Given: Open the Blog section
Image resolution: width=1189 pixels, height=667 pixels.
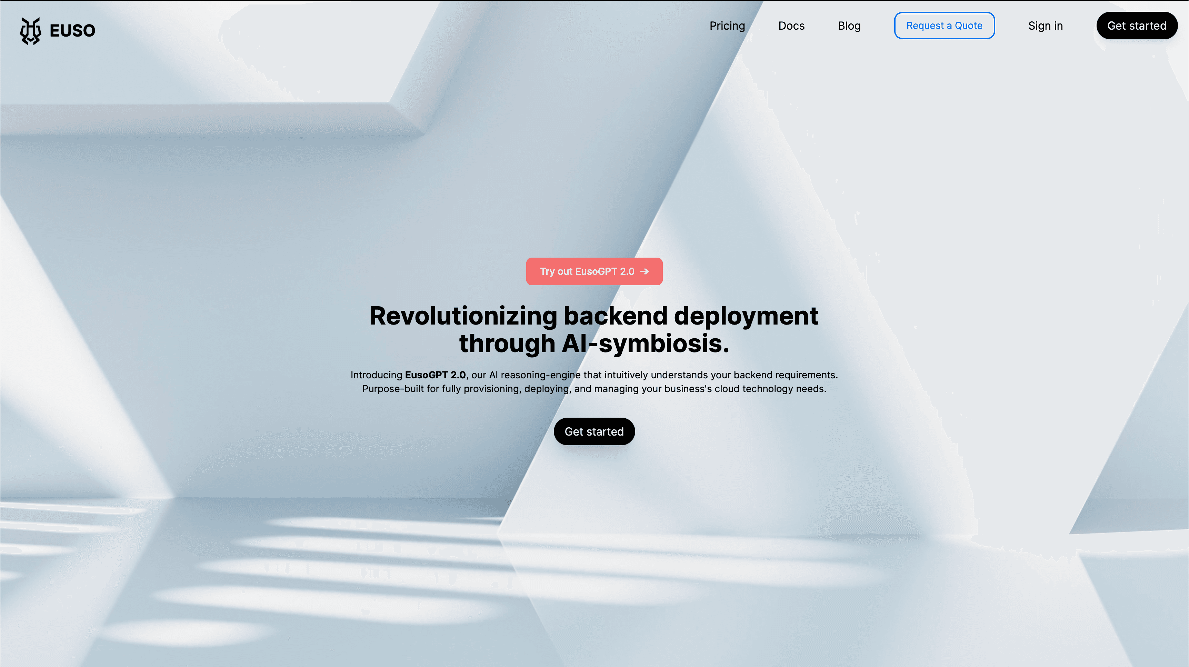Looking at the screenshot, I should (x=849, y=26).
